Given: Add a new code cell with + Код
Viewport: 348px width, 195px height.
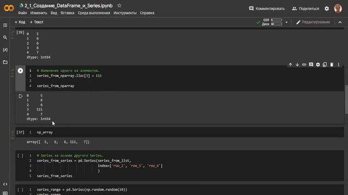Looking at the screenshot, I should (20, 22).
